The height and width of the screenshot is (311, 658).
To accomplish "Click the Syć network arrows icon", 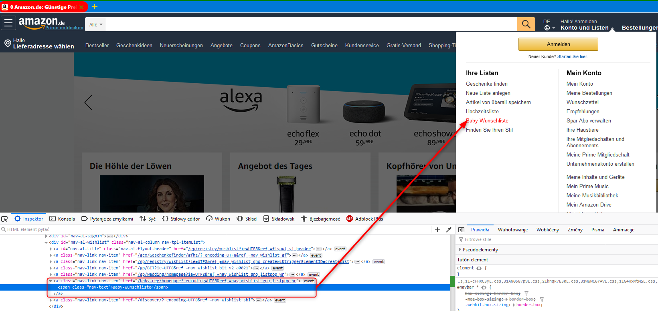I will [x=143, y=219].
